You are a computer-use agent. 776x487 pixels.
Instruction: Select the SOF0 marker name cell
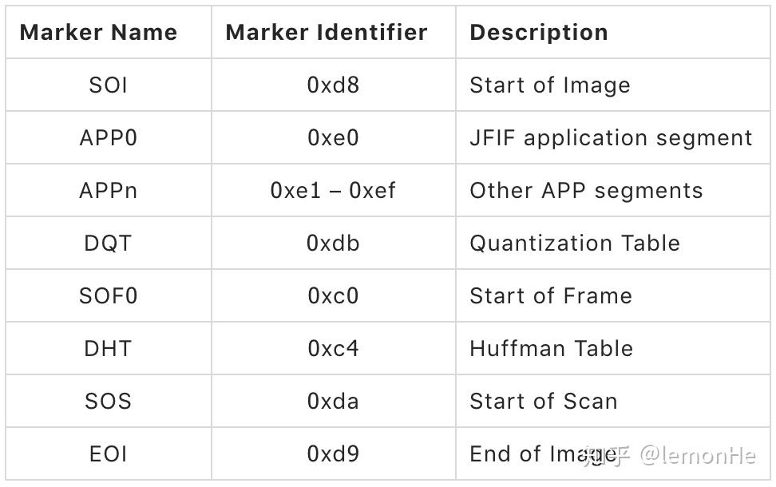(108, 296)
